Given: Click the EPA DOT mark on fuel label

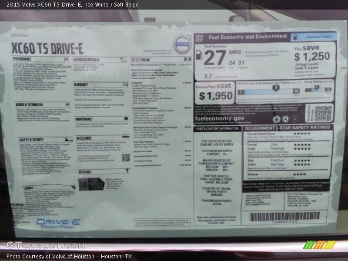Looking at the screenshot, I should click(199, 38).
